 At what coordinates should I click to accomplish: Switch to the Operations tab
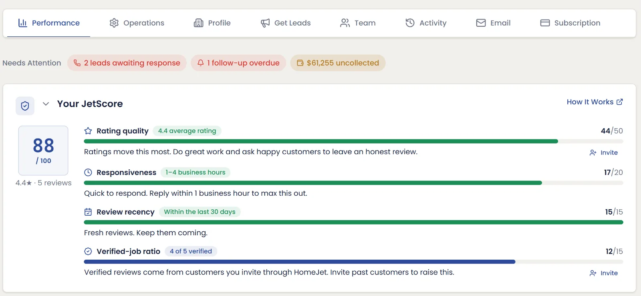coord(137,23)
